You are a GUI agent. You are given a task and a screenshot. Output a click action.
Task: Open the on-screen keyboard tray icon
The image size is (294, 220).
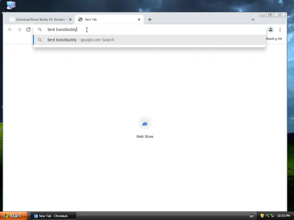click(x=252, y=216)
